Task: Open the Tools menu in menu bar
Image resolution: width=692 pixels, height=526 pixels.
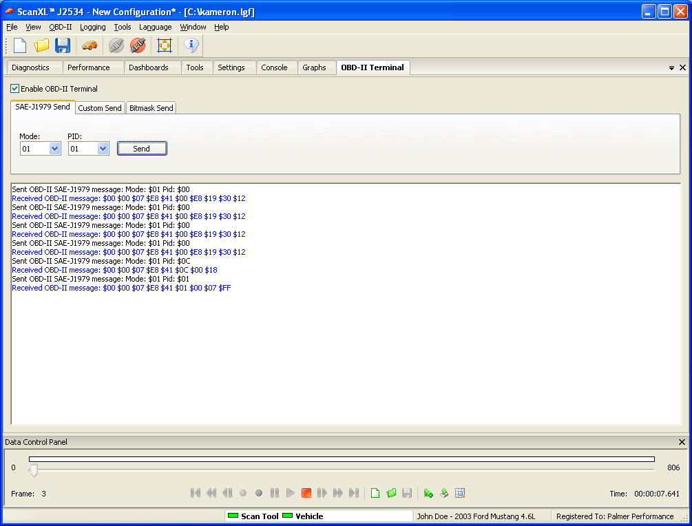Action: pyautogui.click(x=123, y=27)
